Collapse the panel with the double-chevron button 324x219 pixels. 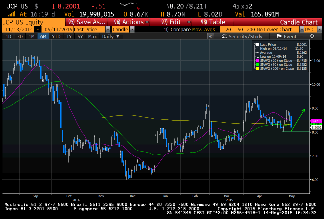click(x=210, y=36)
